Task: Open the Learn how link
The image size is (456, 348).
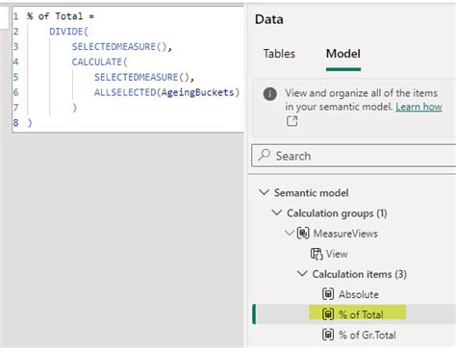Action: pos(418,107)
